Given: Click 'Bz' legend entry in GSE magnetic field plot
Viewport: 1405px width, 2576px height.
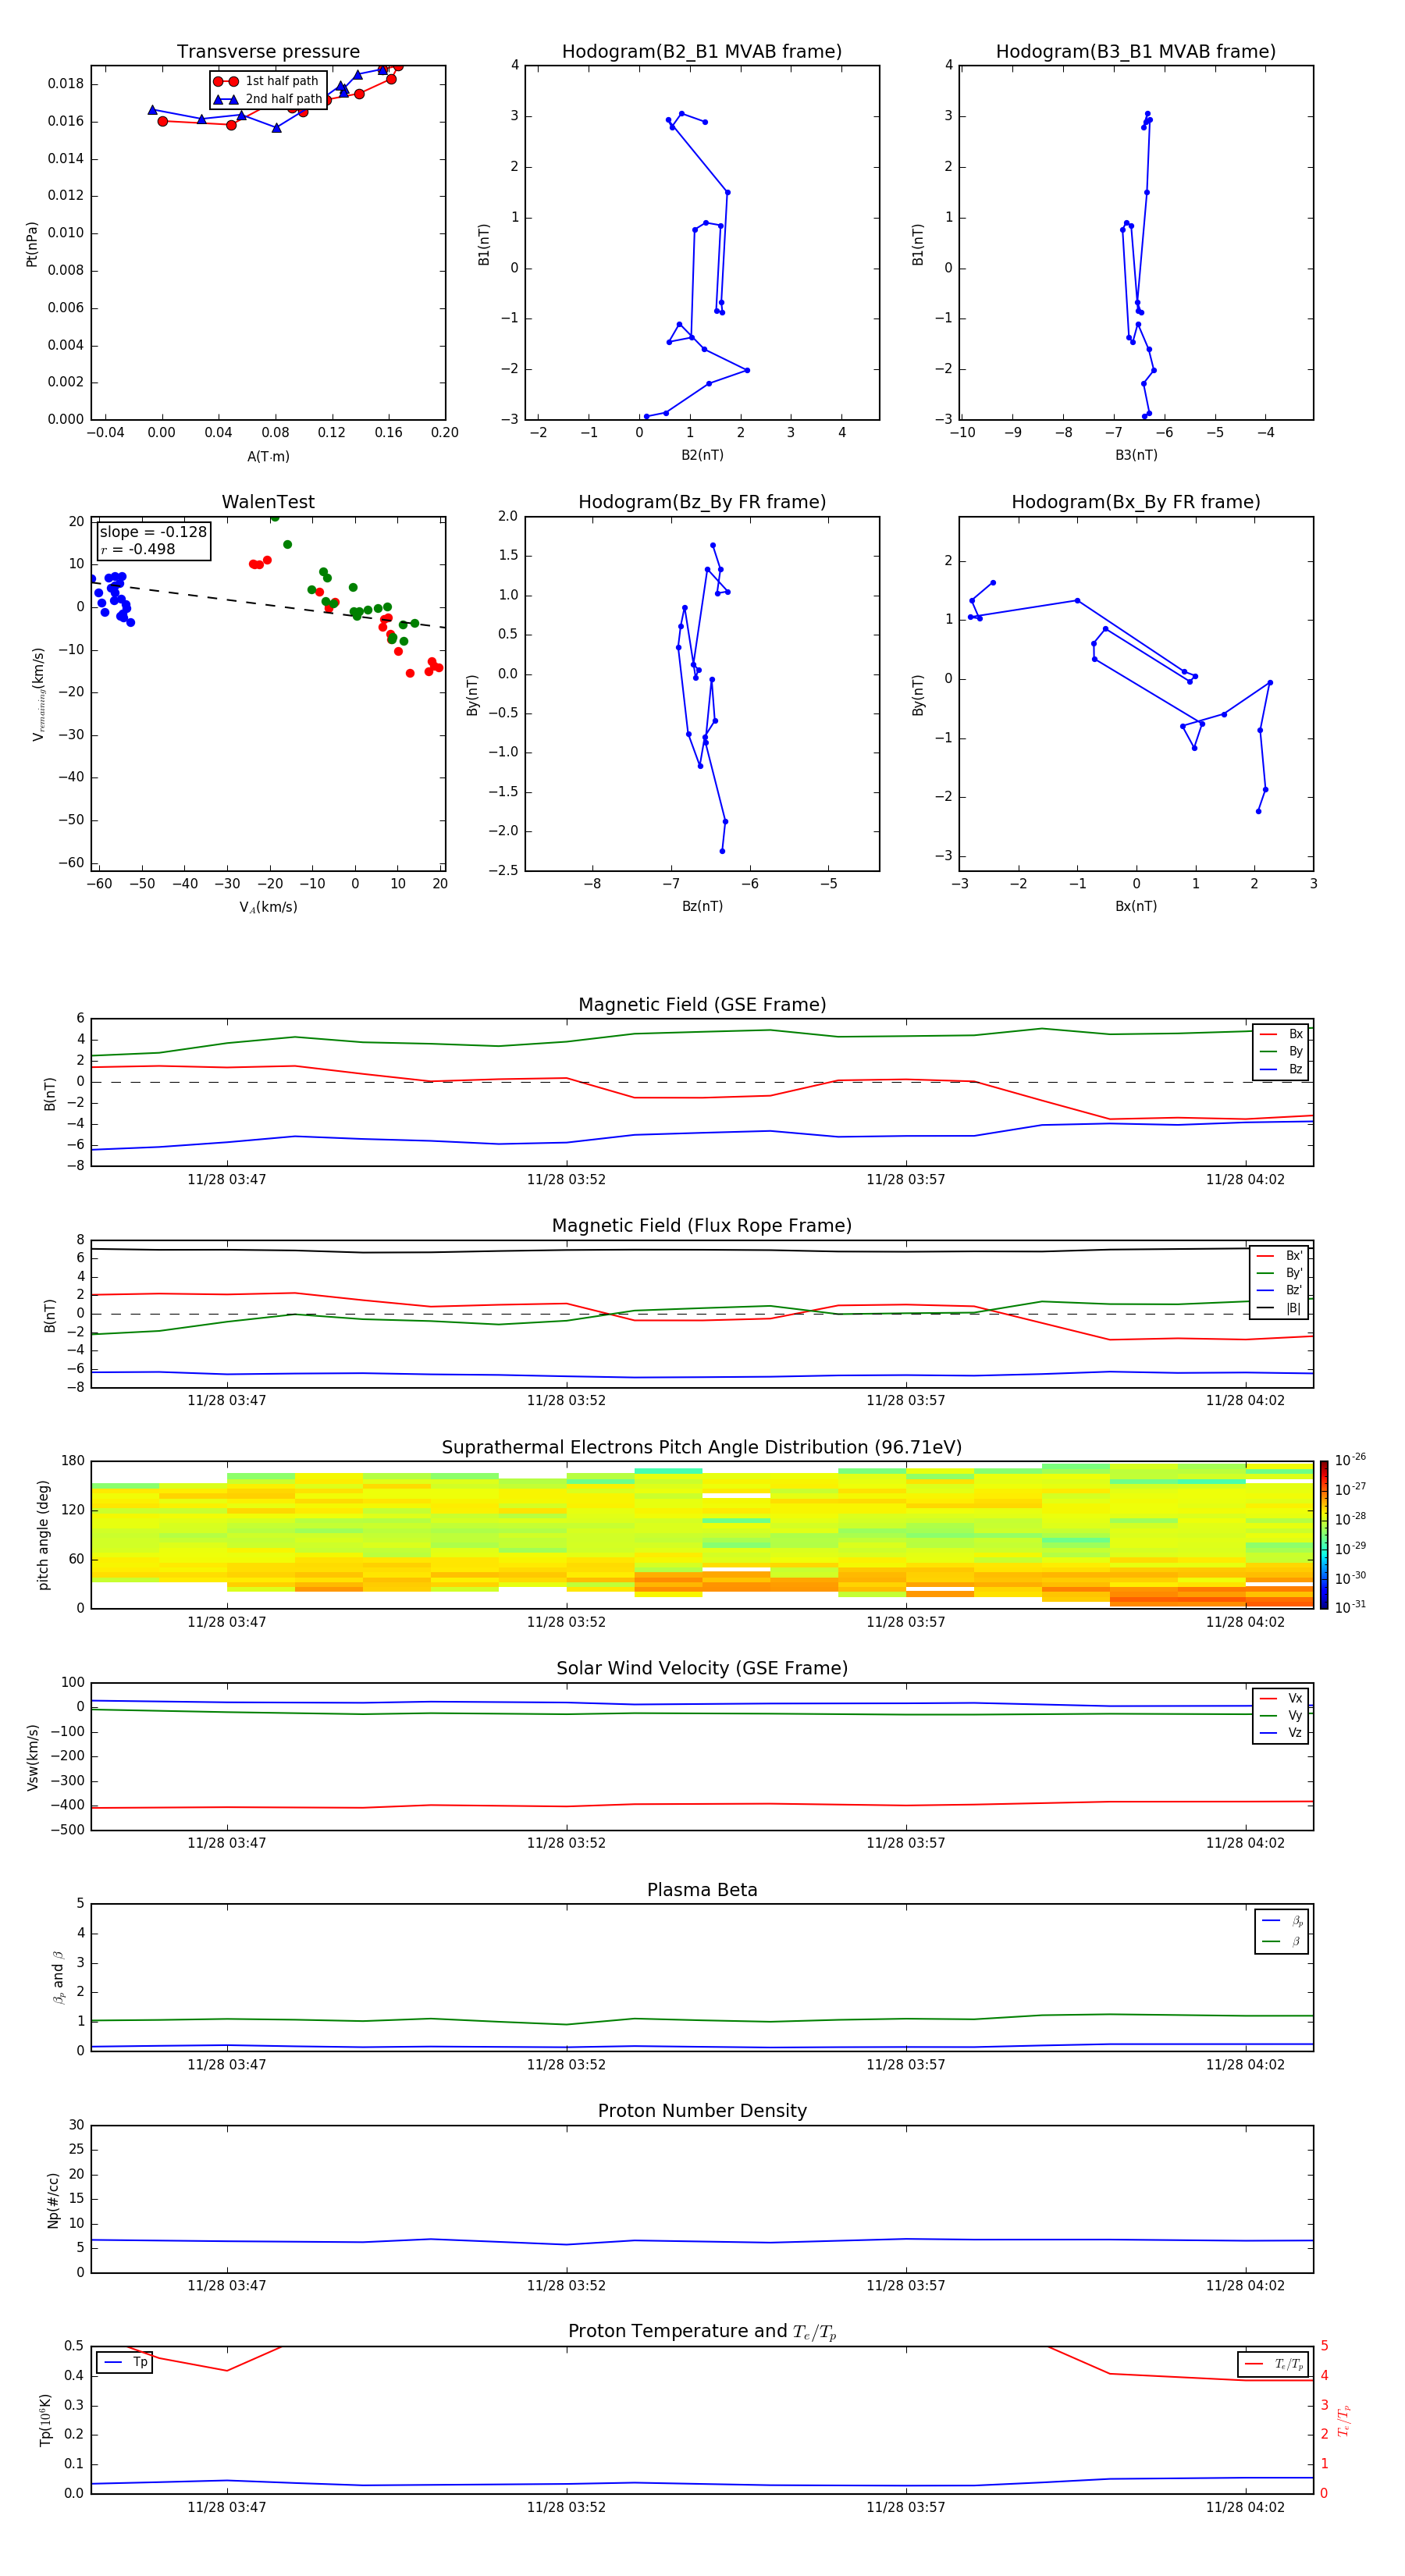Looking at the screenshot, I should [1281, 1069].
